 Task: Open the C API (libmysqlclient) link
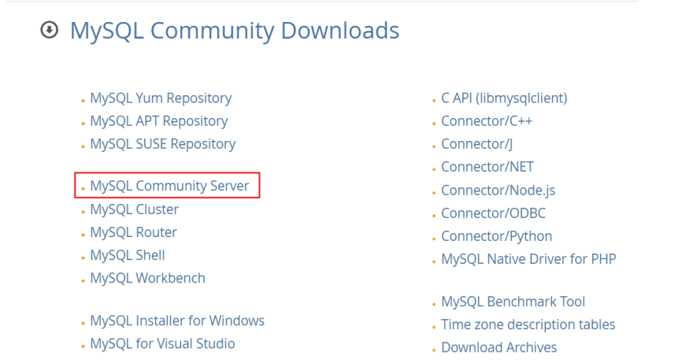point(504,98)
